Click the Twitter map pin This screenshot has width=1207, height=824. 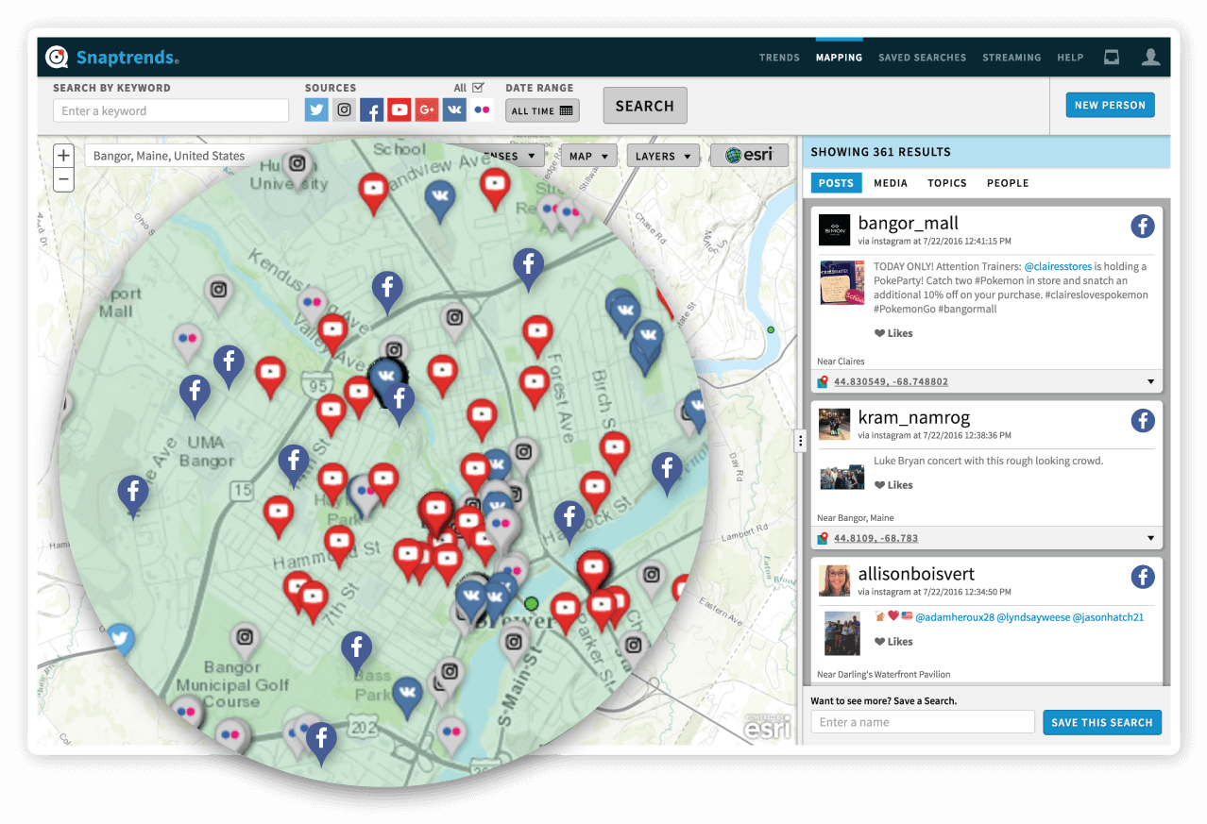coord(119,639)
